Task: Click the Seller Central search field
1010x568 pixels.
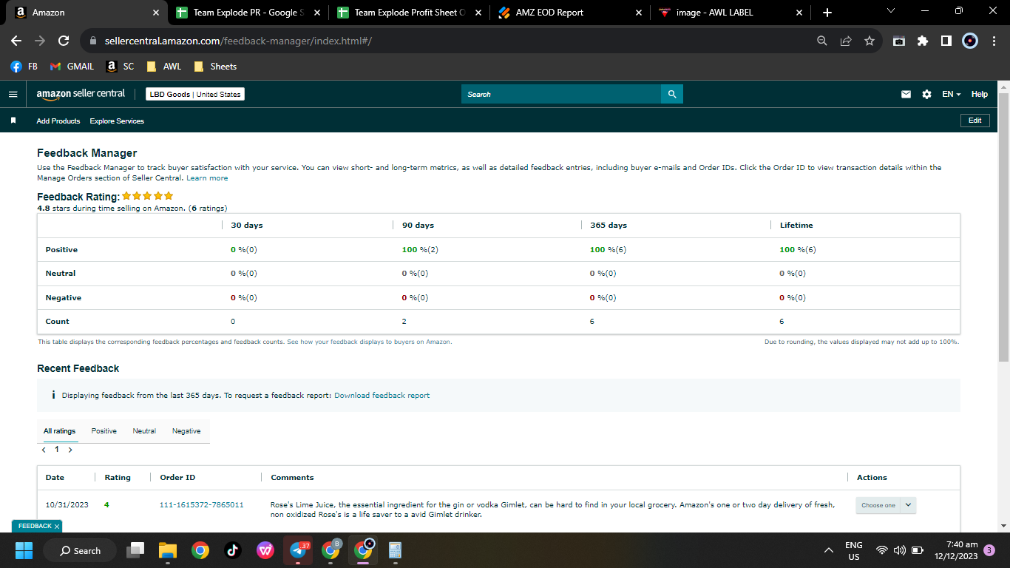Action: (561, 94)
